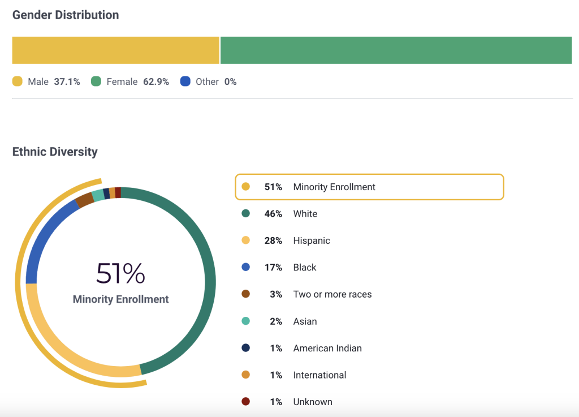Click the Black legend dot

[245, 268]
